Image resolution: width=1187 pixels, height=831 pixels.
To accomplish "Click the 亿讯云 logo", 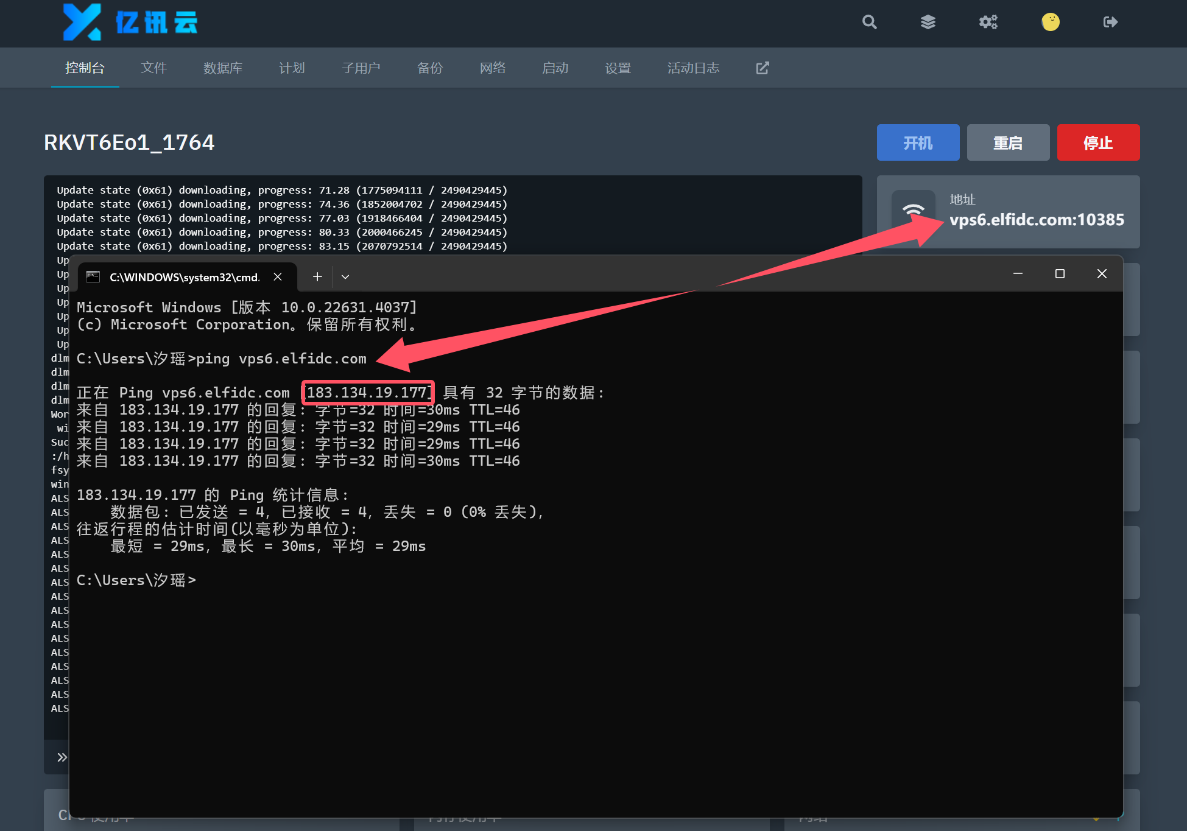I will pos(130,23).
